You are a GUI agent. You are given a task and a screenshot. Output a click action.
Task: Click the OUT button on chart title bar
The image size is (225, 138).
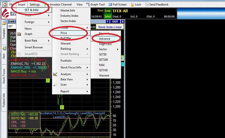coord(115,21)
